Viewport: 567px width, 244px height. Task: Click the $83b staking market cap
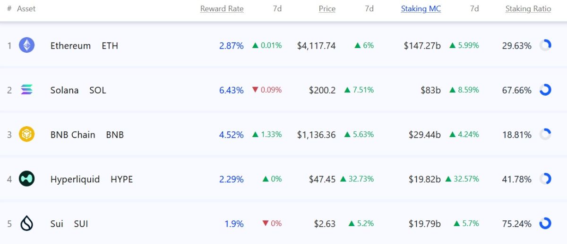(431, 90)
